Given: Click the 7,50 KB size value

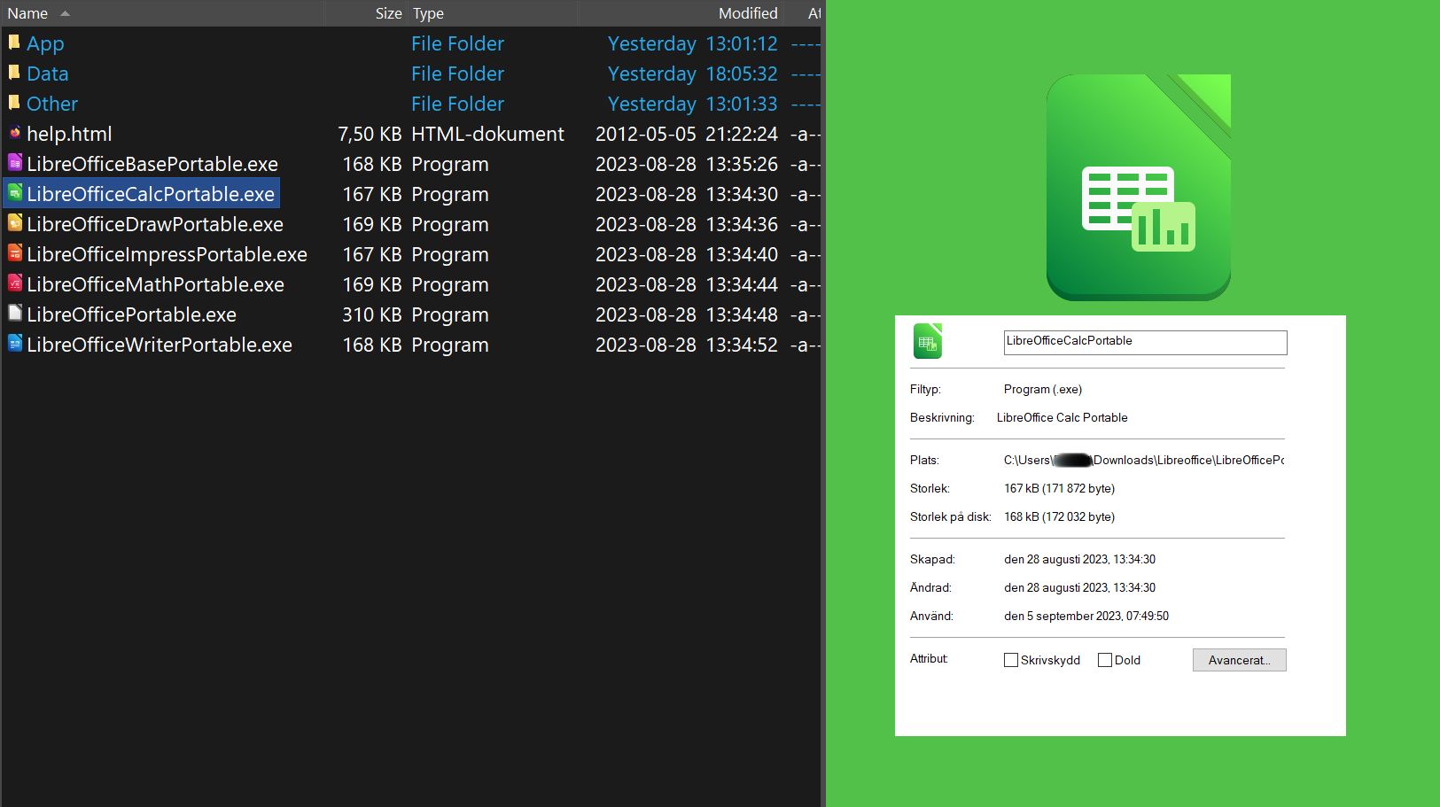Looking at the screenshot, I should (370, 134).
